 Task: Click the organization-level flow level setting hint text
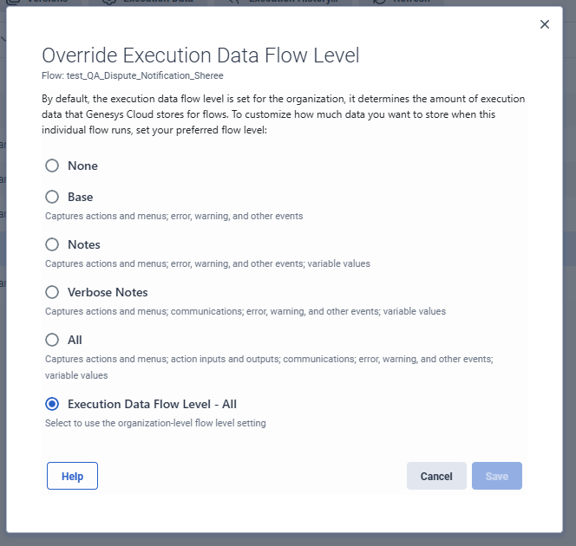coord(155,423)
